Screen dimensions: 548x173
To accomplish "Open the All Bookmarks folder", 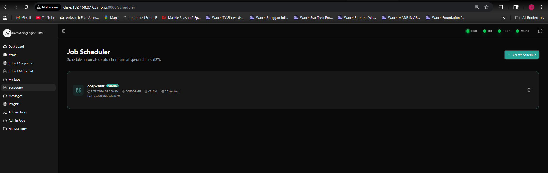I will click(529, 18).
